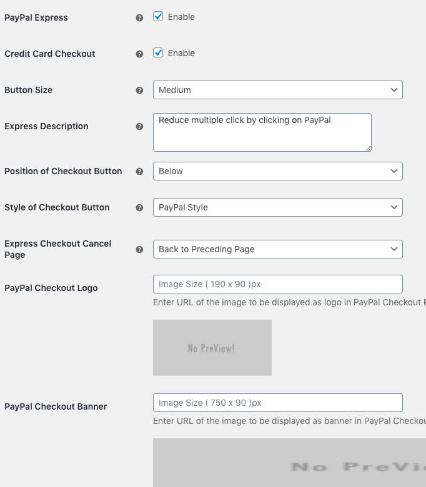Click help icon beside Credit Card Checkout
The width and height of the screenshot is (426, 487).
(140, 54)
